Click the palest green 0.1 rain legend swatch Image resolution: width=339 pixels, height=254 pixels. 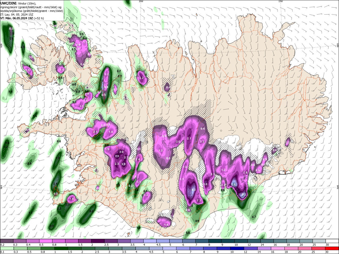[x=7, y=248]
